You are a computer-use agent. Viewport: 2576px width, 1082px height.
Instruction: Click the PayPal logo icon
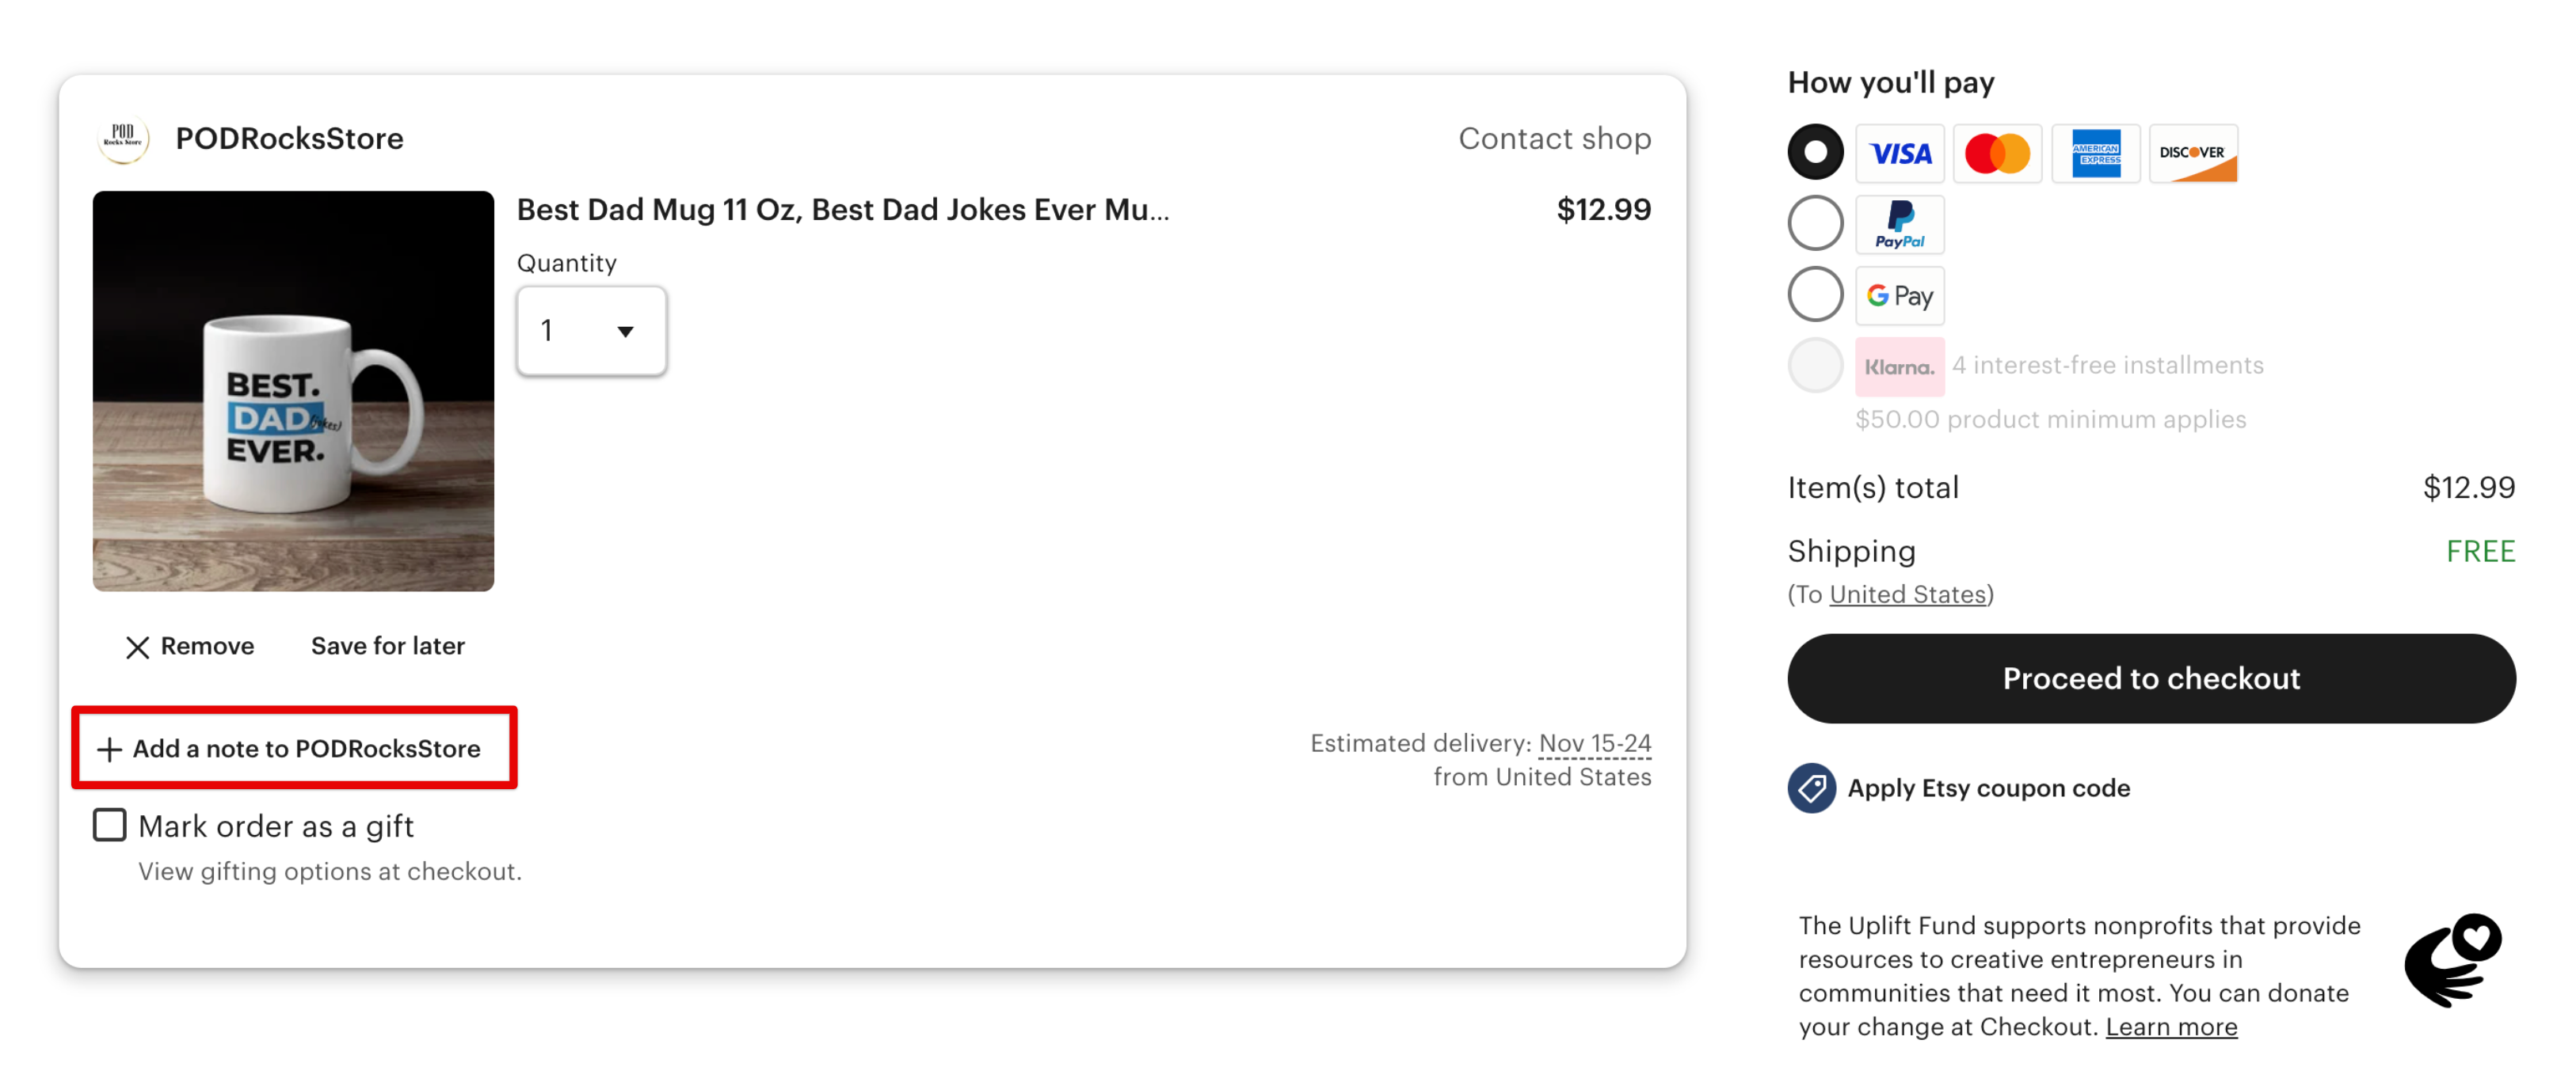click(1900, 225)
